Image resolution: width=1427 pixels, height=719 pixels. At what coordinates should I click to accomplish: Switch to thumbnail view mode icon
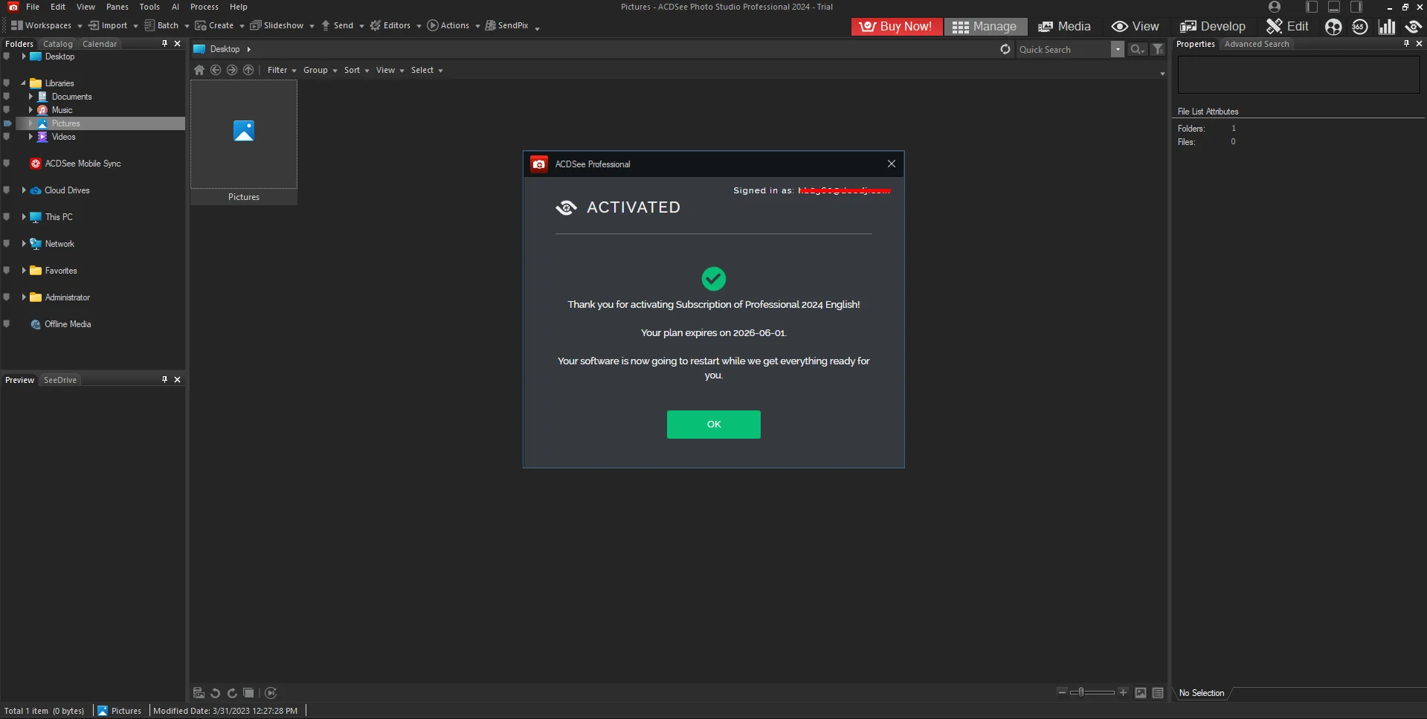(1141, 693)
